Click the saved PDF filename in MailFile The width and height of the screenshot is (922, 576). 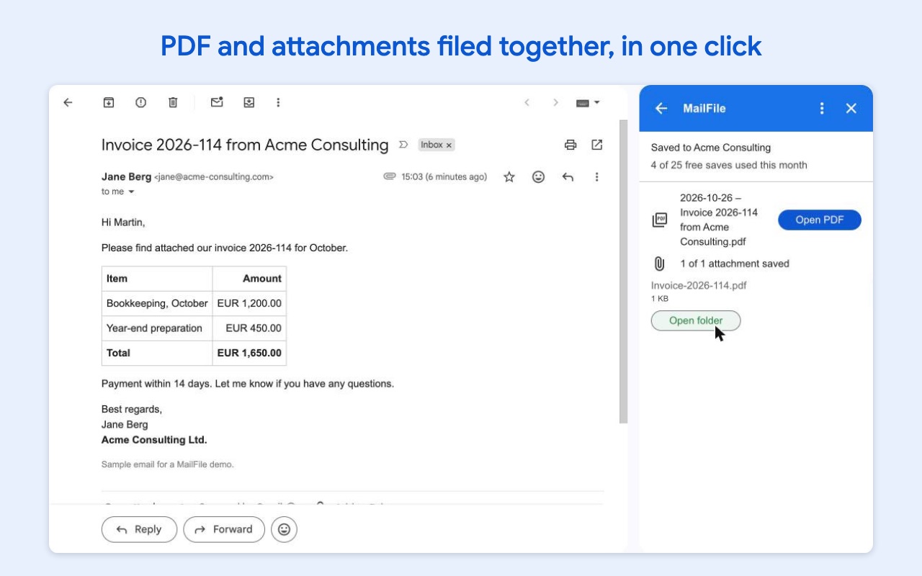click(x=719, y=220)
